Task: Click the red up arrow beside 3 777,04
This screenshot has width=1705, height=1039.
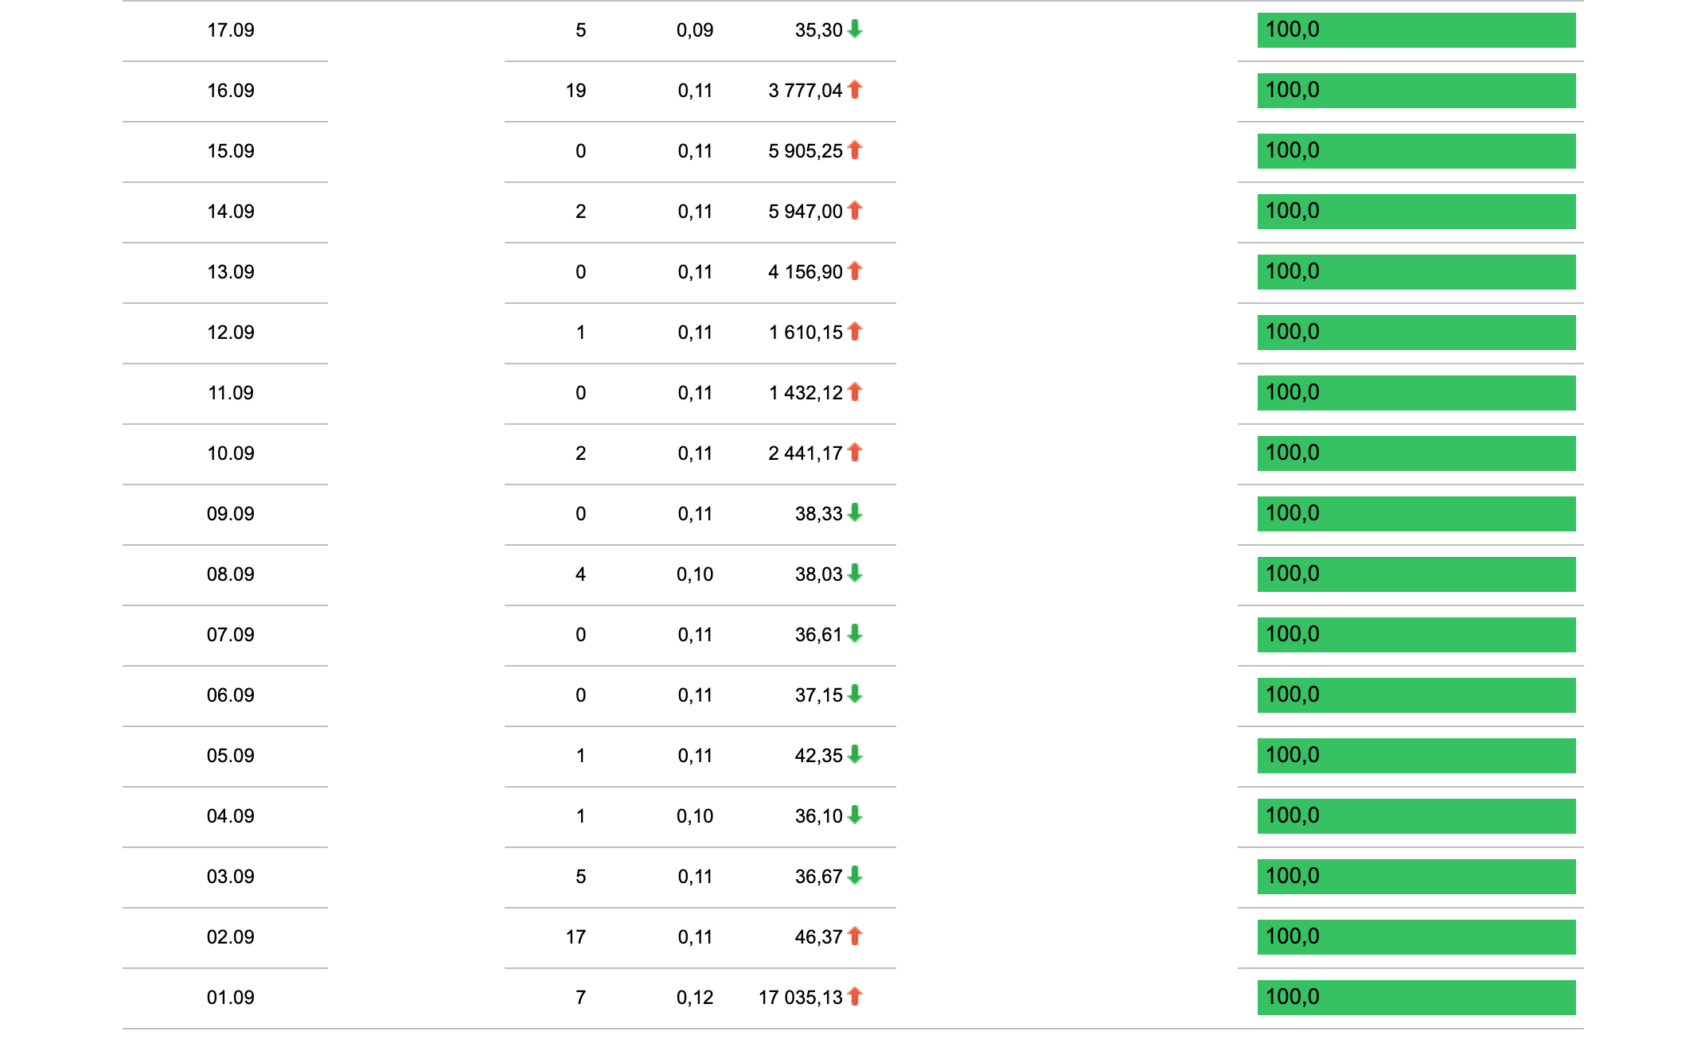Action: point(855,90)
